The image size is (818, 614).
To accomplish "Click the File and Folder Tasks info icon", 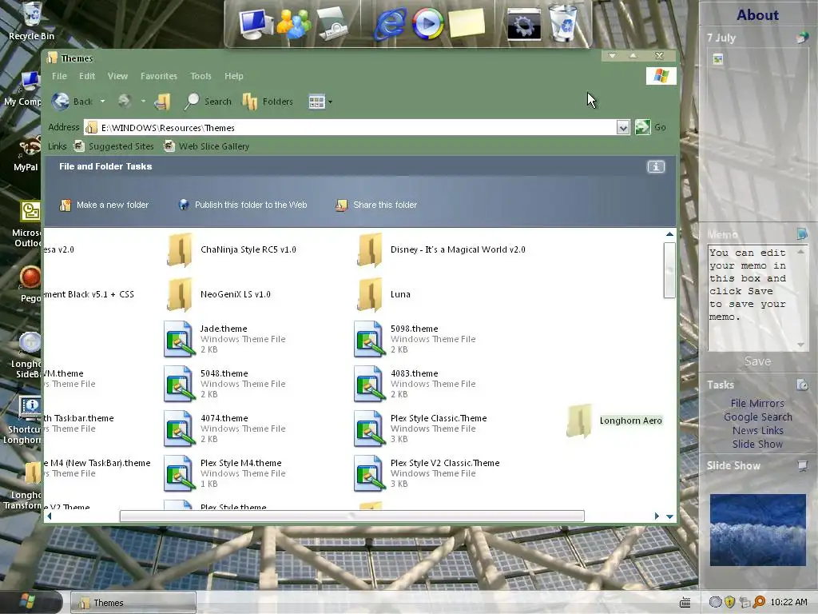I will click(x=656, y=166).
